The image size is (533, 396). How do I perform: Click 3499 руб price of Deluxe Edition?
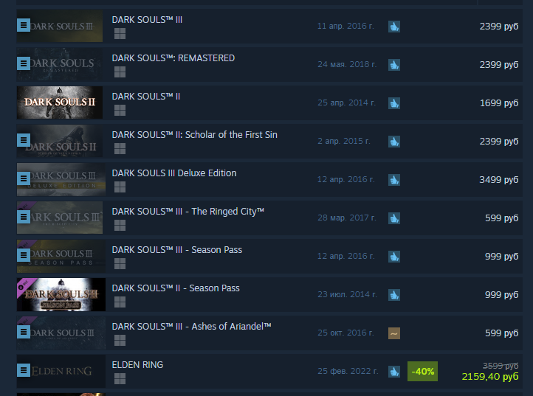[498, 180]
